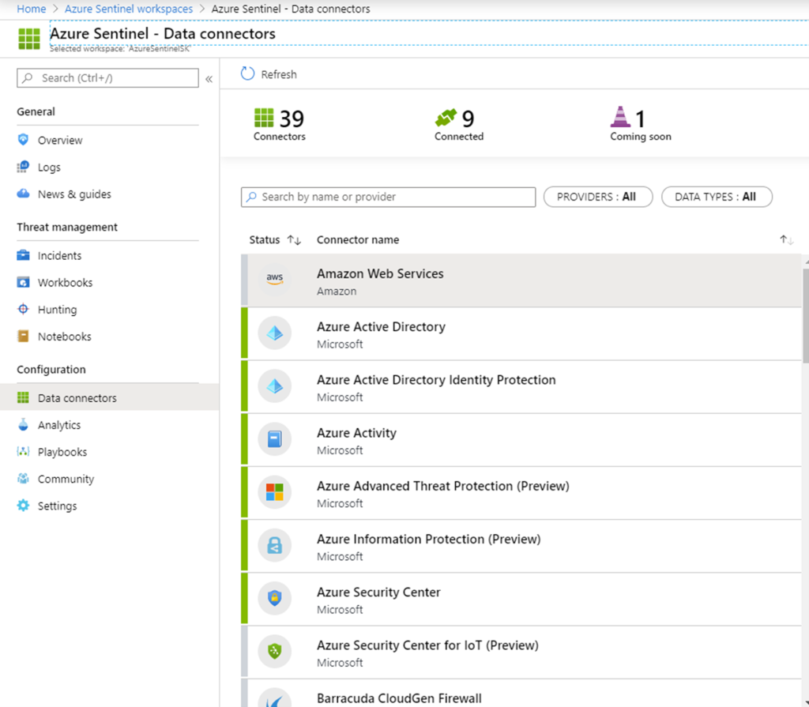Click the Home breadcrumb link

32,9
